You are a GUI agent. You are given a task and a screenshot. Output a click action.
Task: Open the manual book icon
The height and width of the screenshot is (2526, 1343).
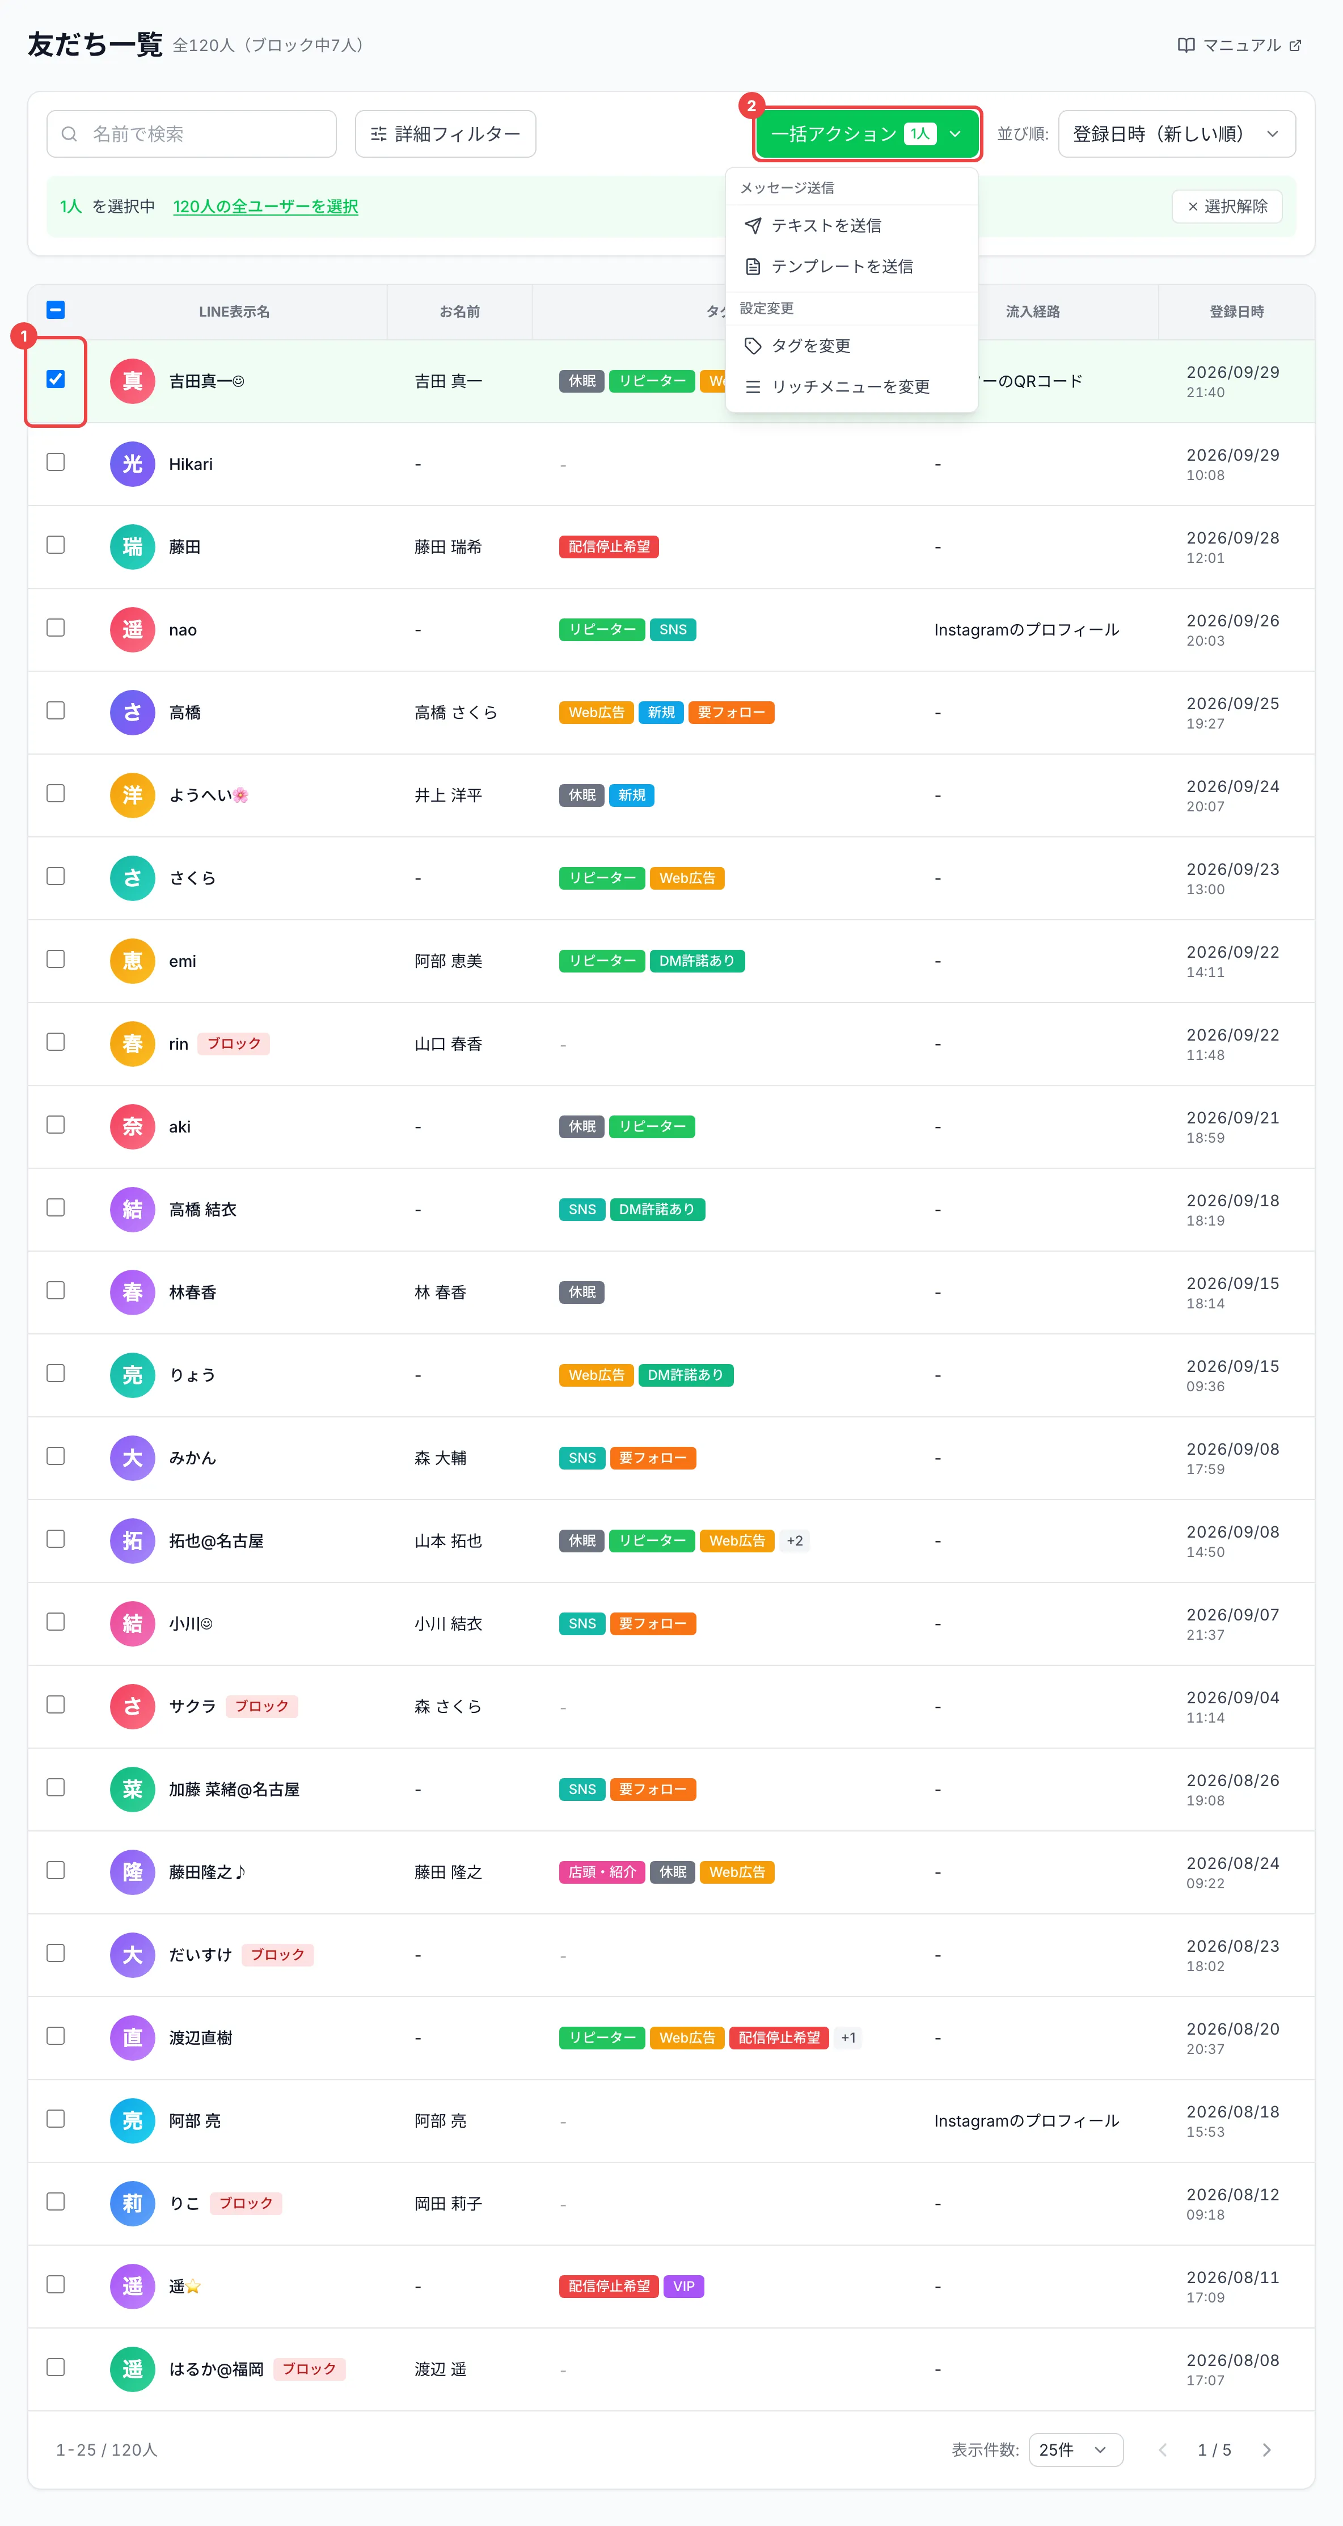(1186, 45)
